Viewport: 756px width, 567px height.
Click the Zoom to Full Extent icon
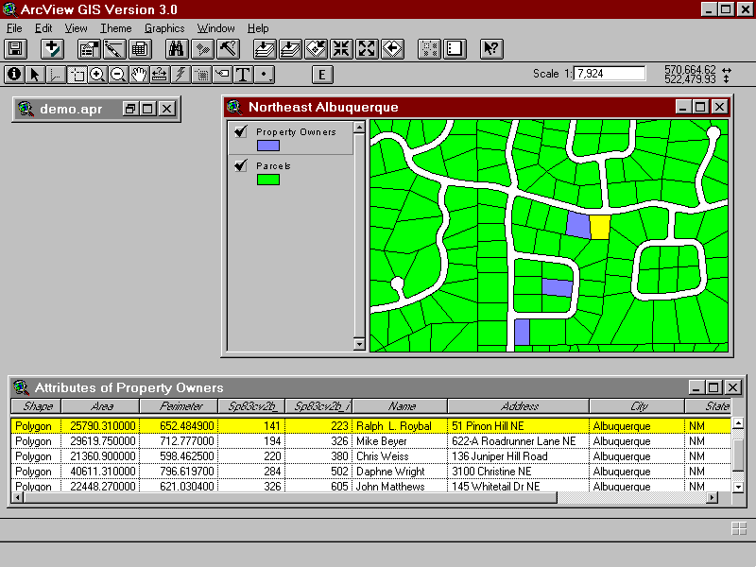(x=266, y=49)
